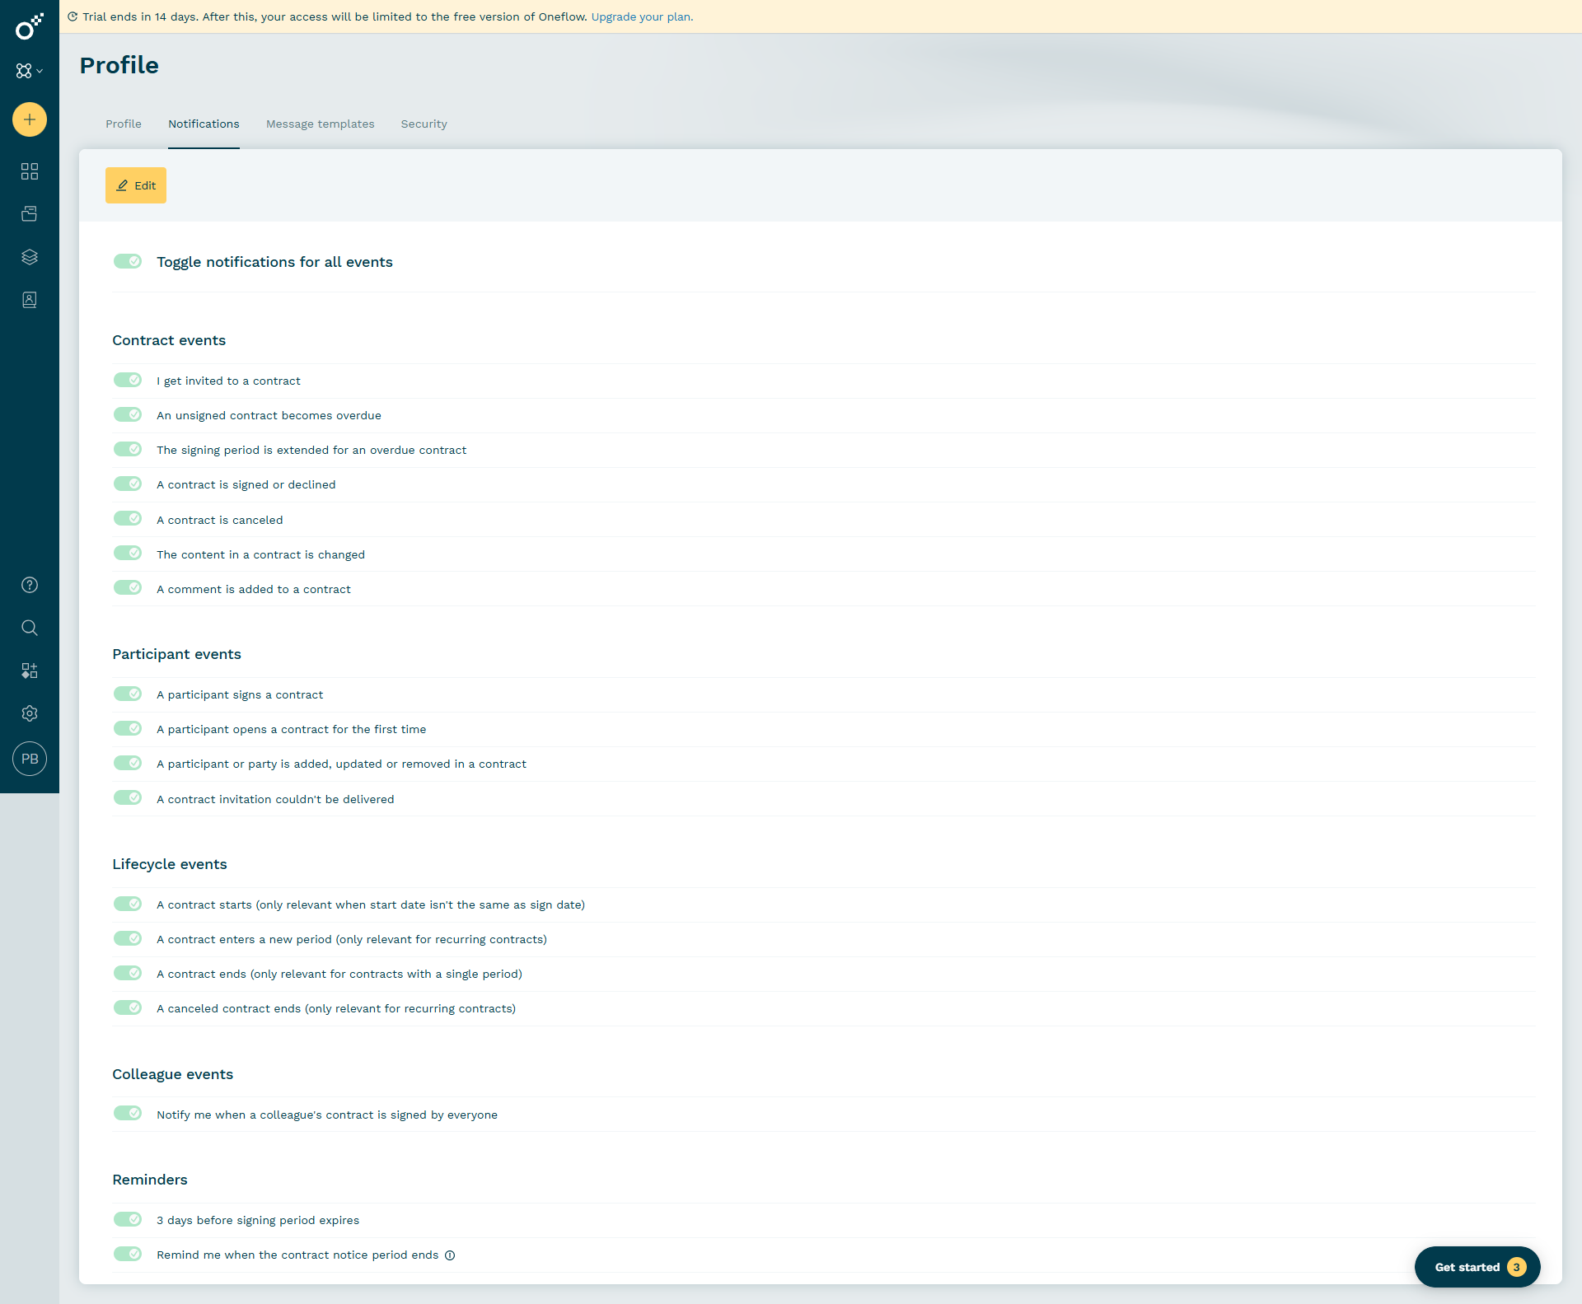
Task: Click the Edit button
Action: (136, 185)
